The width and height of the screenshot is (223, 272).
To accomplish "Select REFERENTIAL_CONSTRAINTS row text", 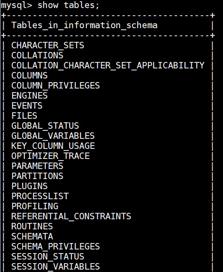I will (71, 216).
